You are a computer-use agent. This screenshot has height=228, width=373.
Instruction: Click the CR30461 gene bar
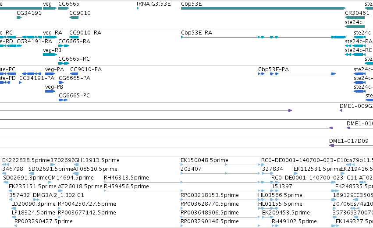tap(355, 17)
